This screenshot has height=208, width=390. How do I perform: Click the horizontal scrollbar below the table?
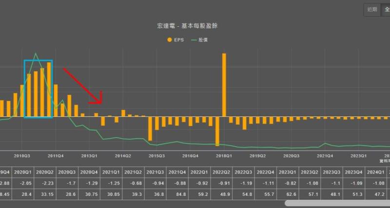[x=337, y=203]
